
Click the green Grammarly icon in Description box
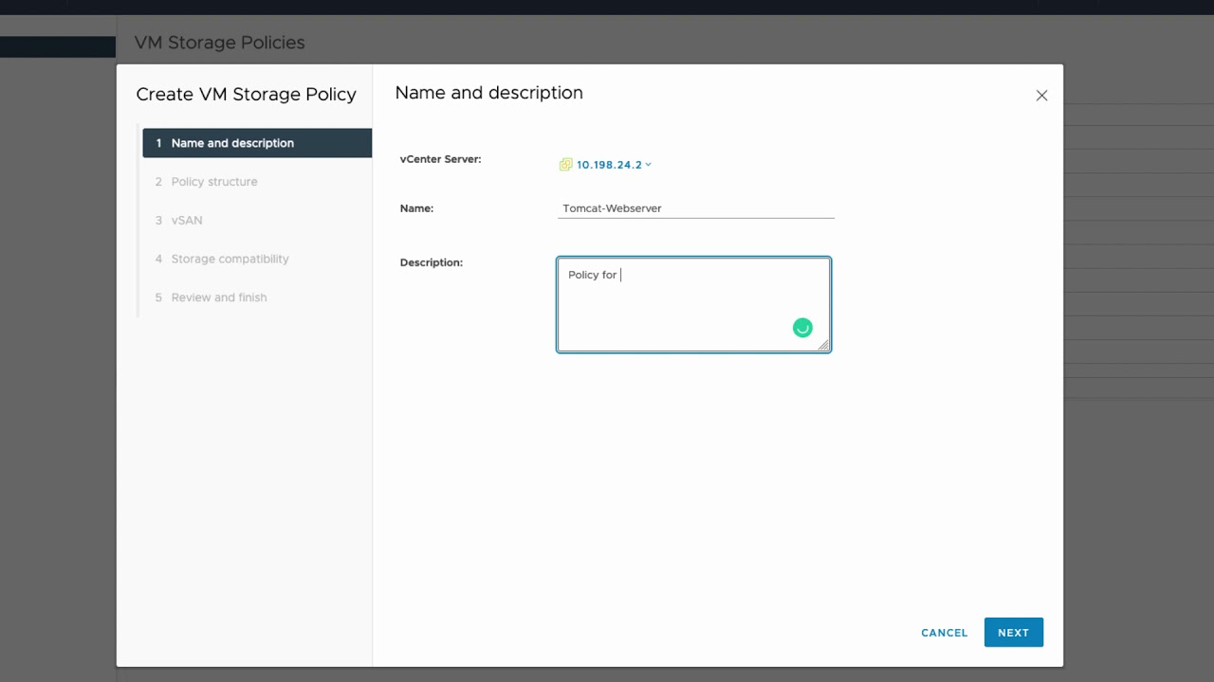(802, 328)
